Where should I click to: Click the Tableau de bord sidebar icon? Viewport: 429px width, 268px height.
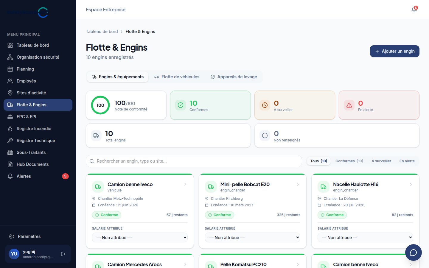click(x=10, y=45)
